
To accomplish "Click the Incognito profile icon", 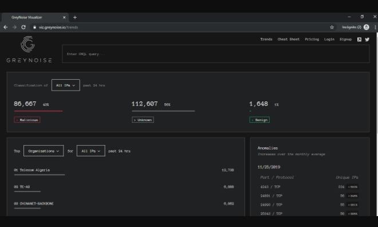I will [367, 28].
